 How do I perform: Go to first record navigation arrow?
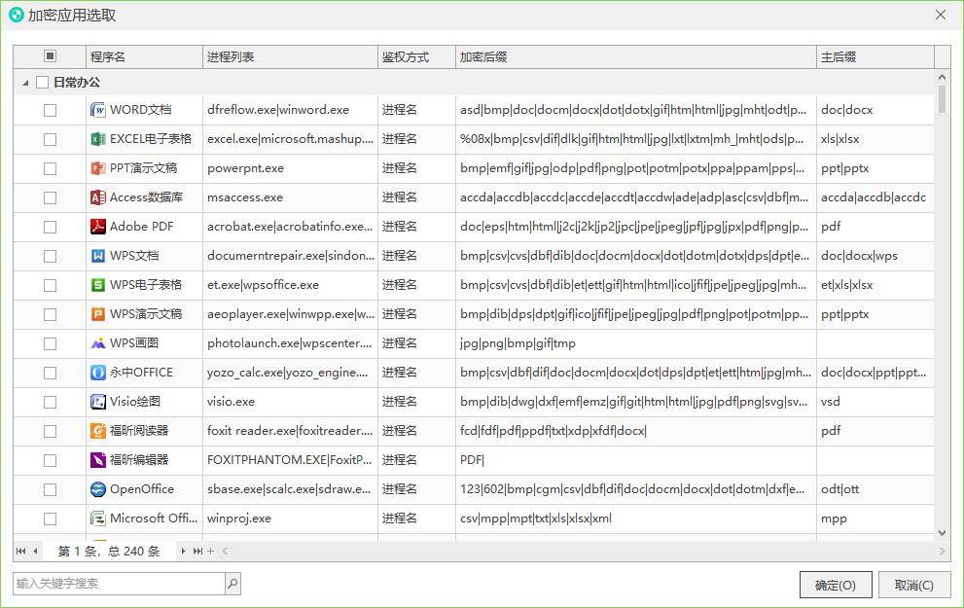[x=20, y=552]
